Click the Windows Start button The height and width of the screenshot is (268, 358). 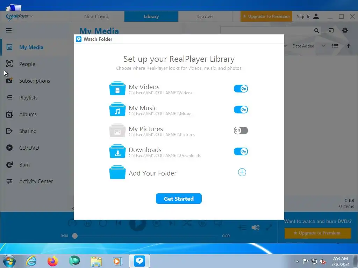9,261
